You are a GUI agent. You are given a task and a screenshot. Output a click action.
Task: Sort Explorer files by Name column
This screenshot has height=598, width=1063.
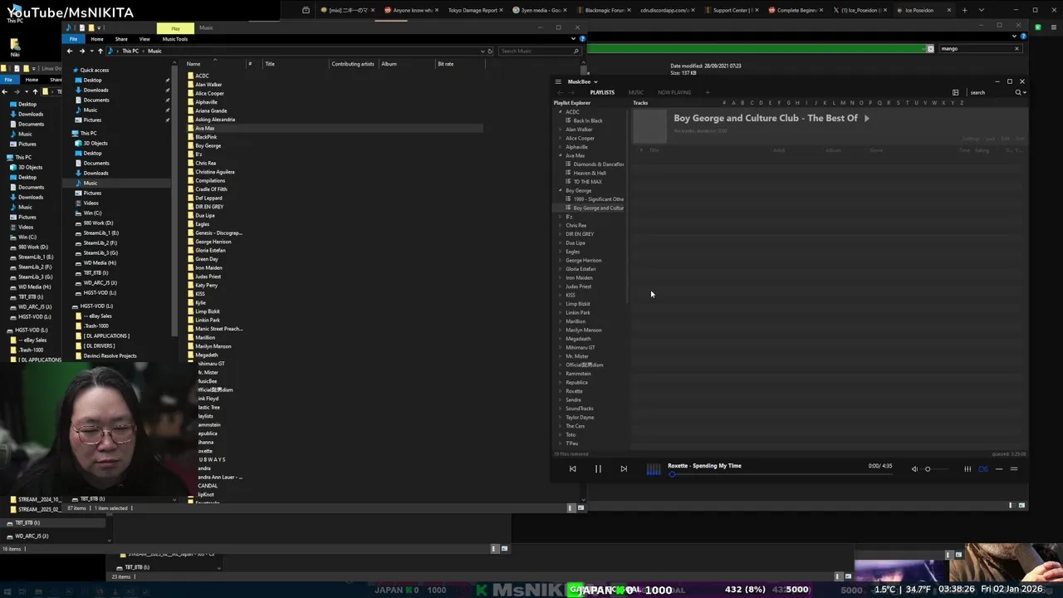click(193, 64)
